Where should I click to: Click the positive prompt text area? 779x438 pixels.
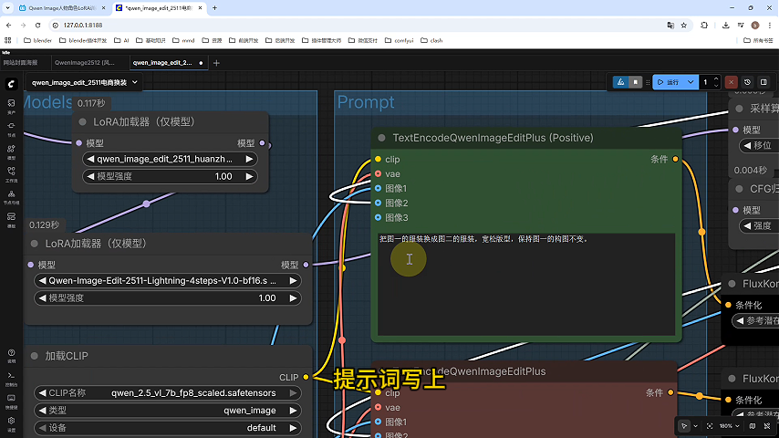[x=526, y=285]
